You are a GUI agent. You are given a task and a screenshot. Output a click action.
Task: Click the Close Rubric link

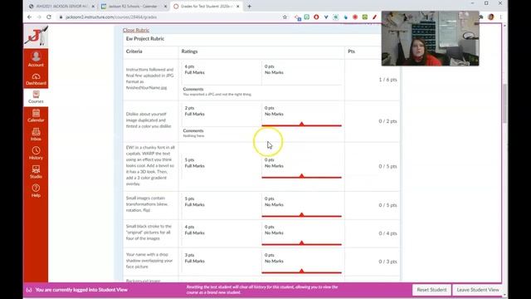pos(136,30)
